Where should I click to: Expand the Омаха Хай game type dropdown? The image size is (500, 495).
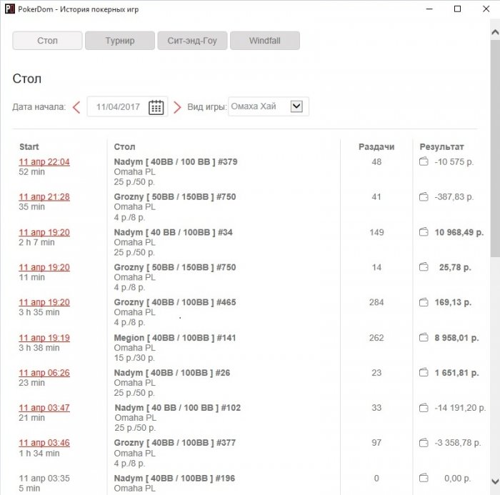(x=297, y=106)
